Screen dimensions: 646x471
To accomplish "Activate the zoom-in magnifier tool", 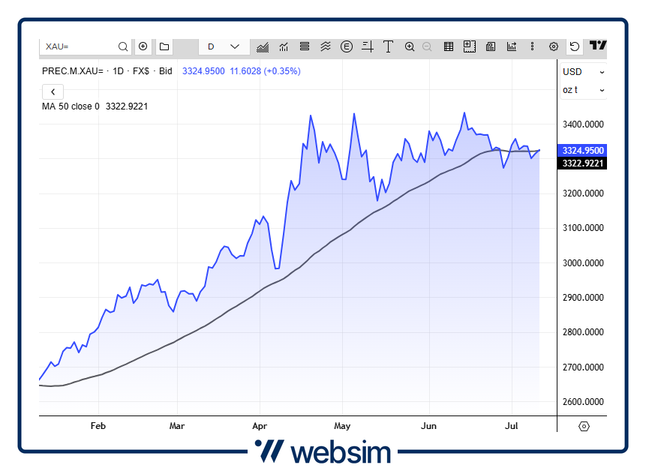I will coord(409,46).
